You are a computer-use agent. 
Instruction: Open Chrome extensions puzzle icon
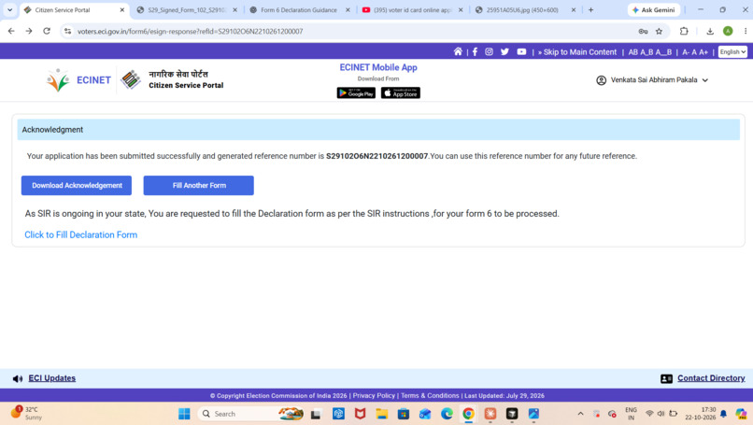coord(684,31)
